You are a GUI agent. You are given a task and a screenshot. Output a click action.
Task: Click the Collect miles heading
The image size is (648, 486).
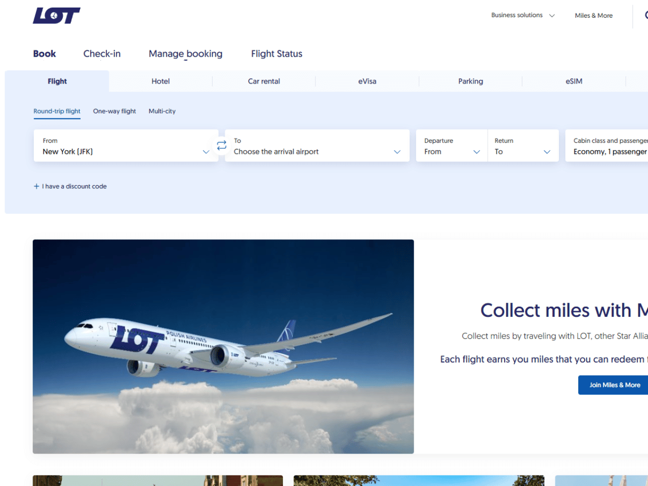[564, 310]
